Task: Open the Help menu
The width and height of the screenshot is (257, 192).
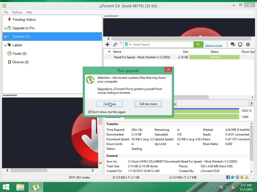Action: tap(29, 12)
